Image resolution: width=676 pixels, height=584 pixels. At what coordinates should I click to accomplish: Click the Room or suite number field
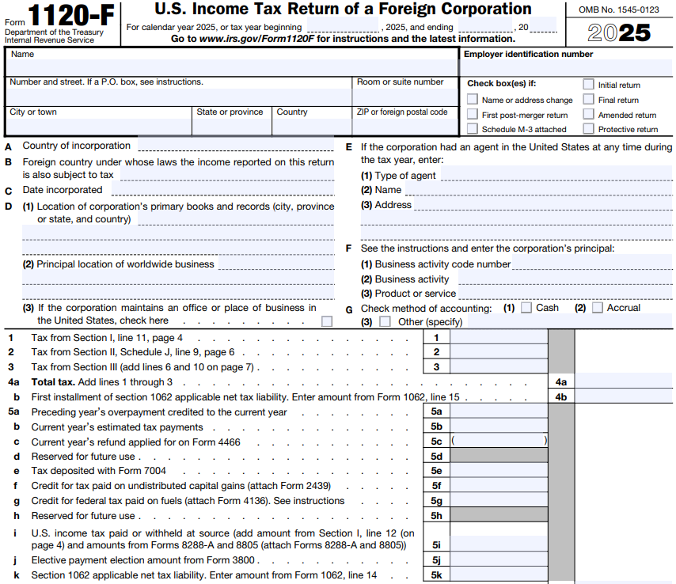(405, 97)
